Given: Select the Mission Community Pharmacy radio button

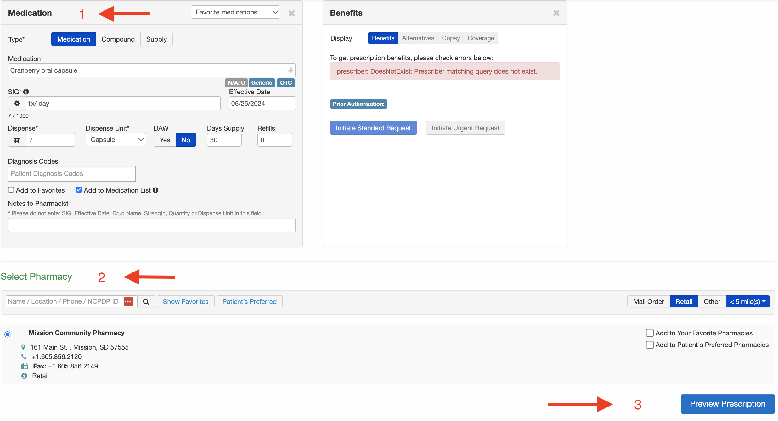Looking at the screenshot, I should (8, 332).
